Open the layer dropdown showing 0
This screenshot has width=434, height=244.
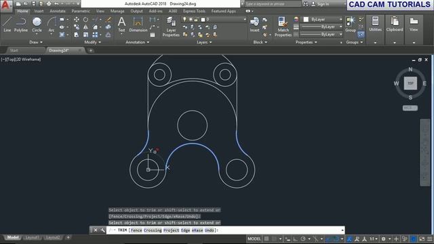pos(214,20)
